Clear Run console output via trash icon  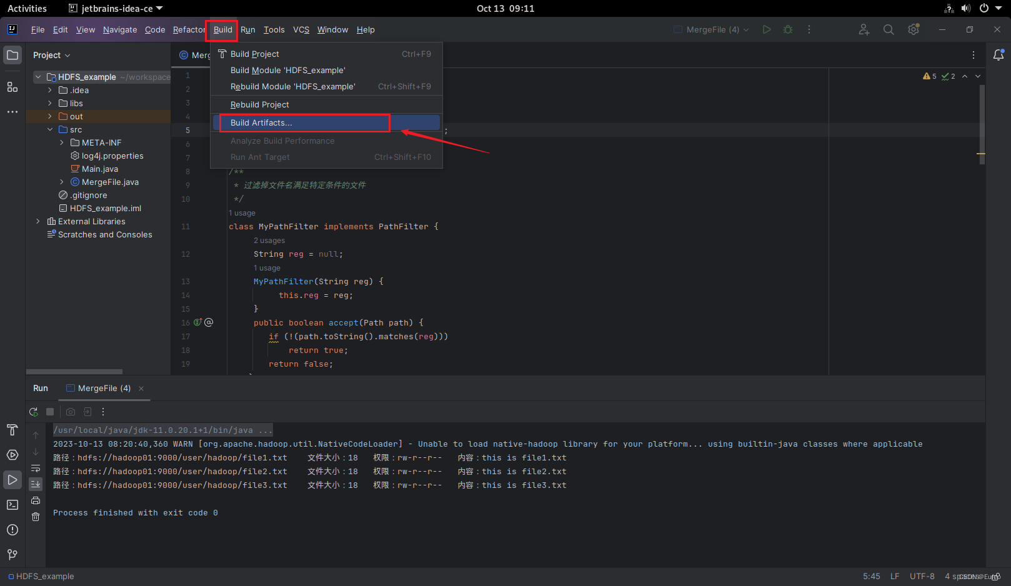pos(36,515)
